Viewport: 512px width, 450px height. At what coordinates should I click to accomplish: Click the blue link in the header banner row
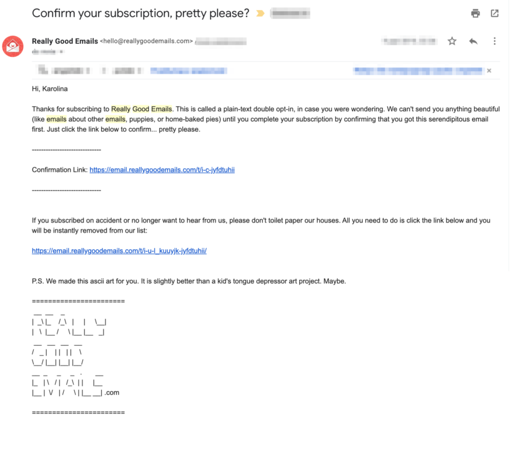189,70
